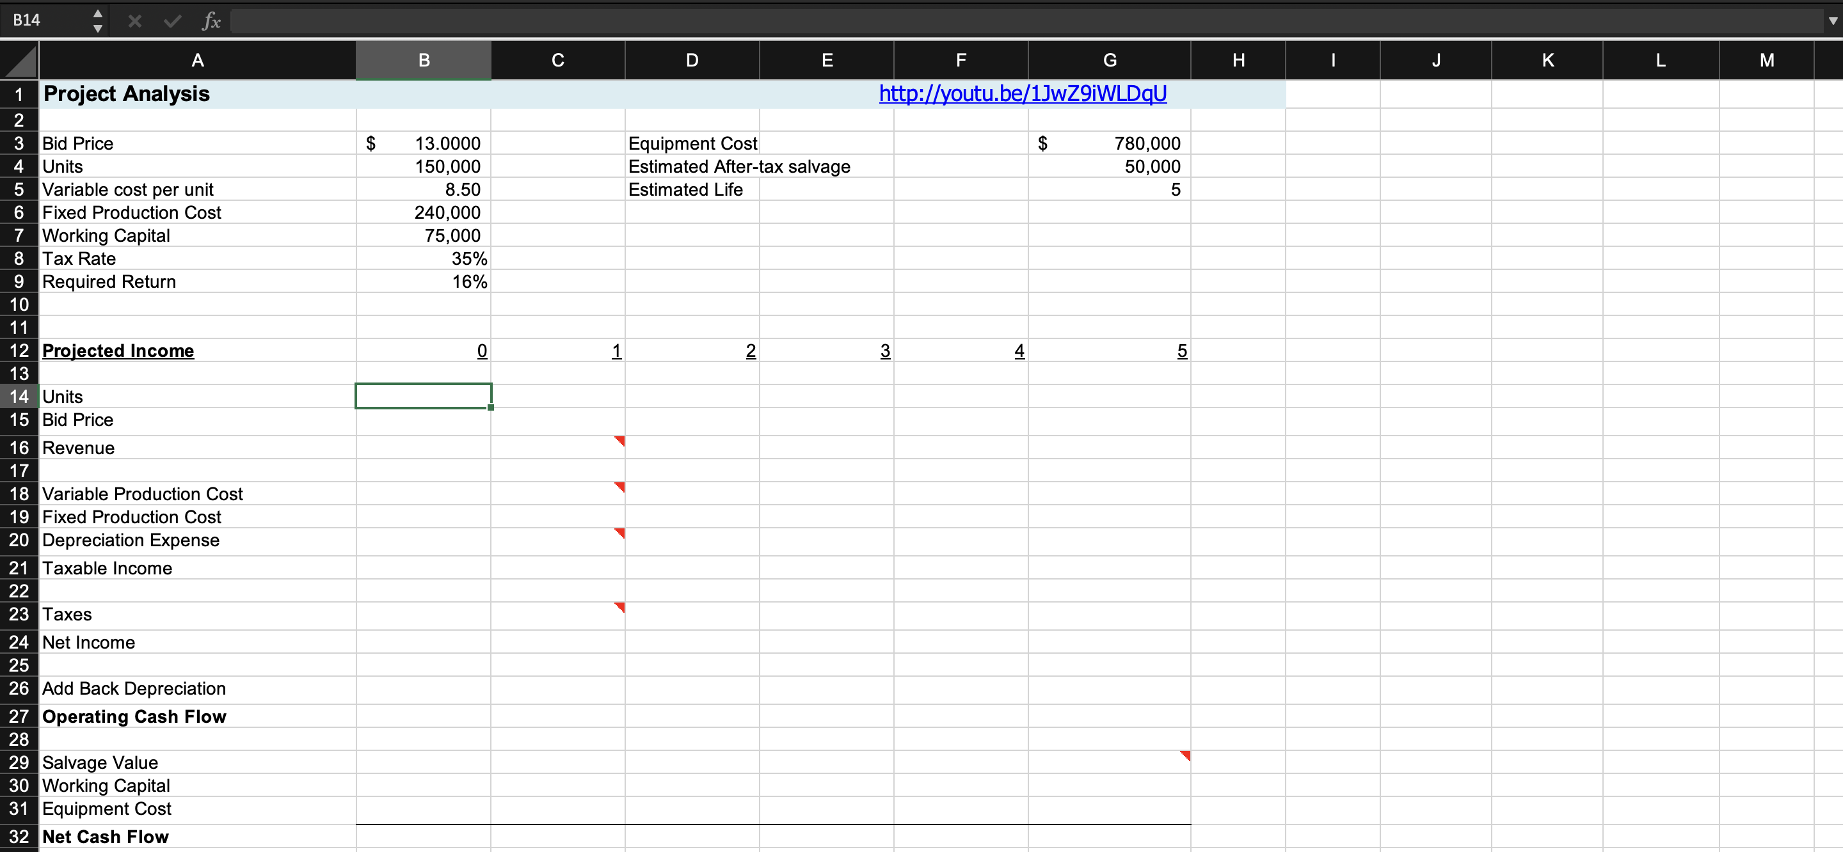Click the Projected Income heading cell
The width and height of the screenshot is (1843, 852).
click(x=119, y=351)
